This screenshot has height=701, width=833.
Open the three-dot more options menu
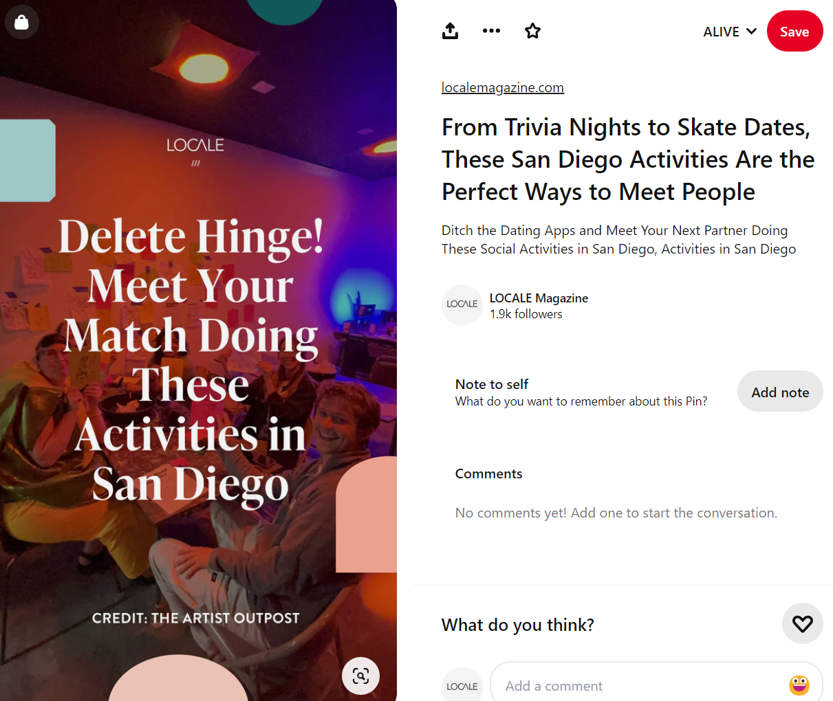point(491,31)
